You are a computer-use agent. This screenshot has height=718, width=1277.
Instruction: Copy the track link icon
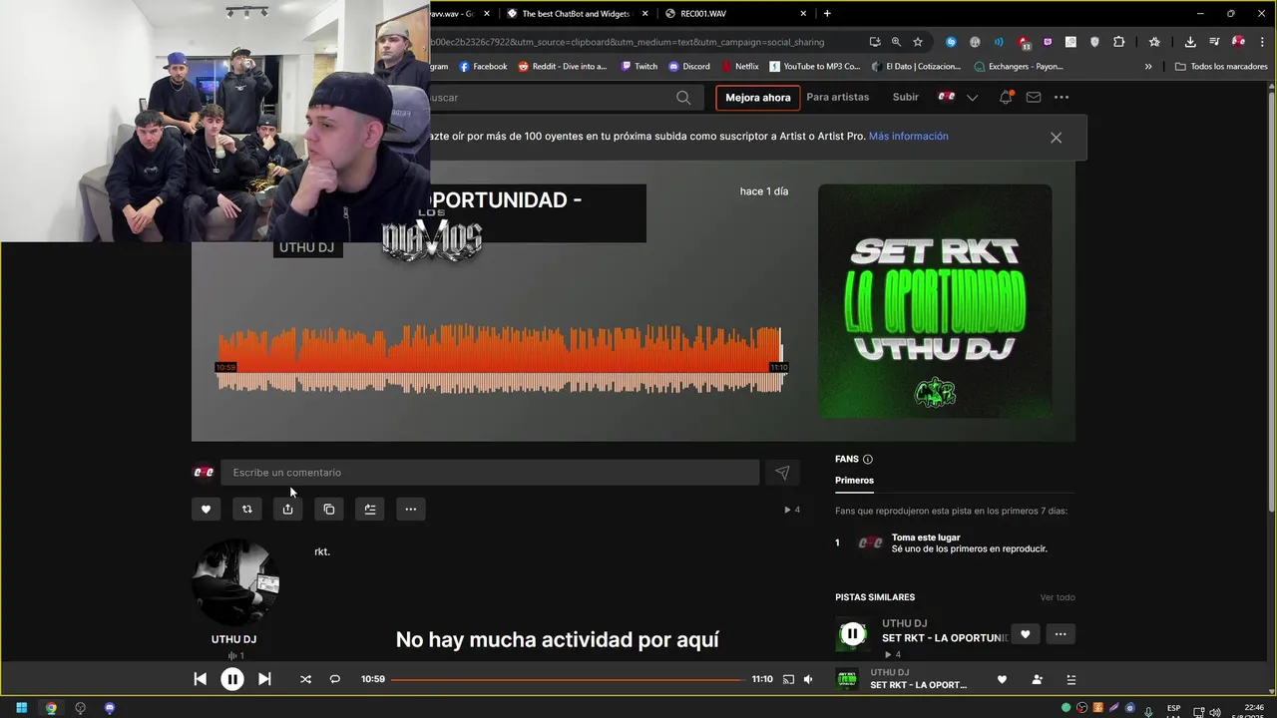(x=328, y=510)
